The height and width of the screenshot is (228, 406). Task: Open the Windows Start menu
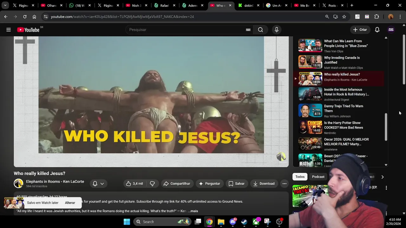tap(127, 222)
